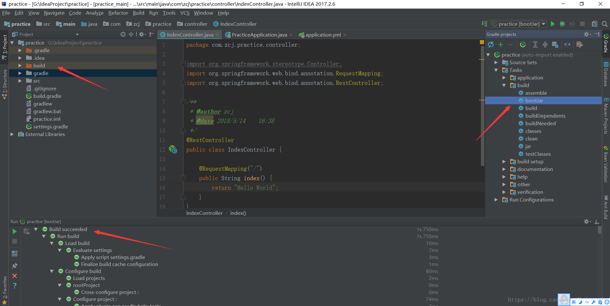Select settings.gradle file

click(x=51, y=126)
